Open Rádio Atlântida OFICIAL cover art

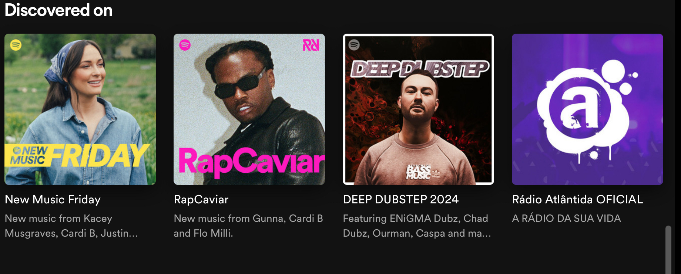coord(587,109)
